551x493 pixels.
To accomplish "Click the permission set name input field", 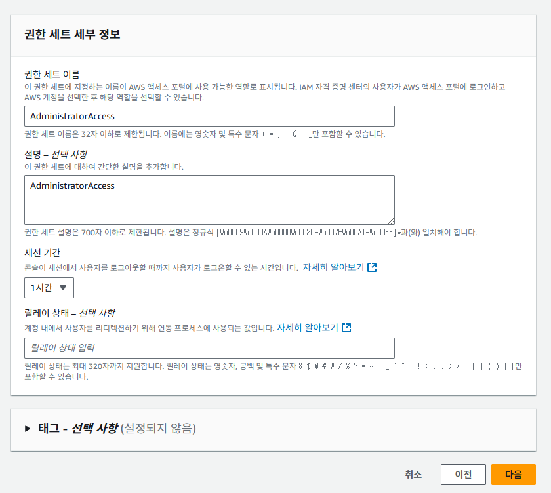I will [x=209, y=116].
